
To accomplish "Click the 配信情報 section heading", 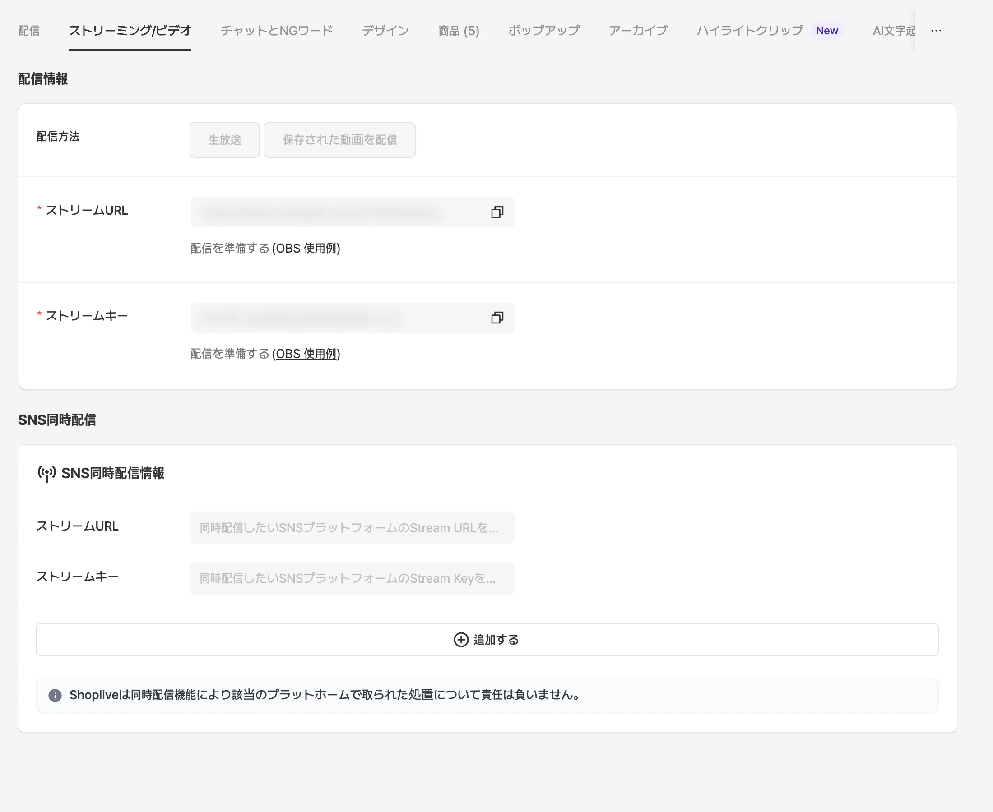I will [42, 78].
